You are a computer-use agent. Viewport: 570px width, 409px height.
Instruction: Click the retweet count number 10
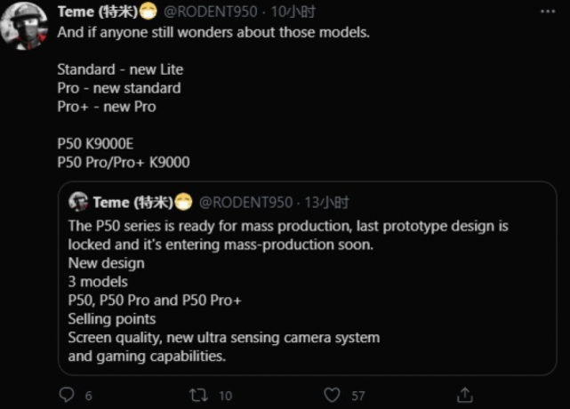click(225, 395)
